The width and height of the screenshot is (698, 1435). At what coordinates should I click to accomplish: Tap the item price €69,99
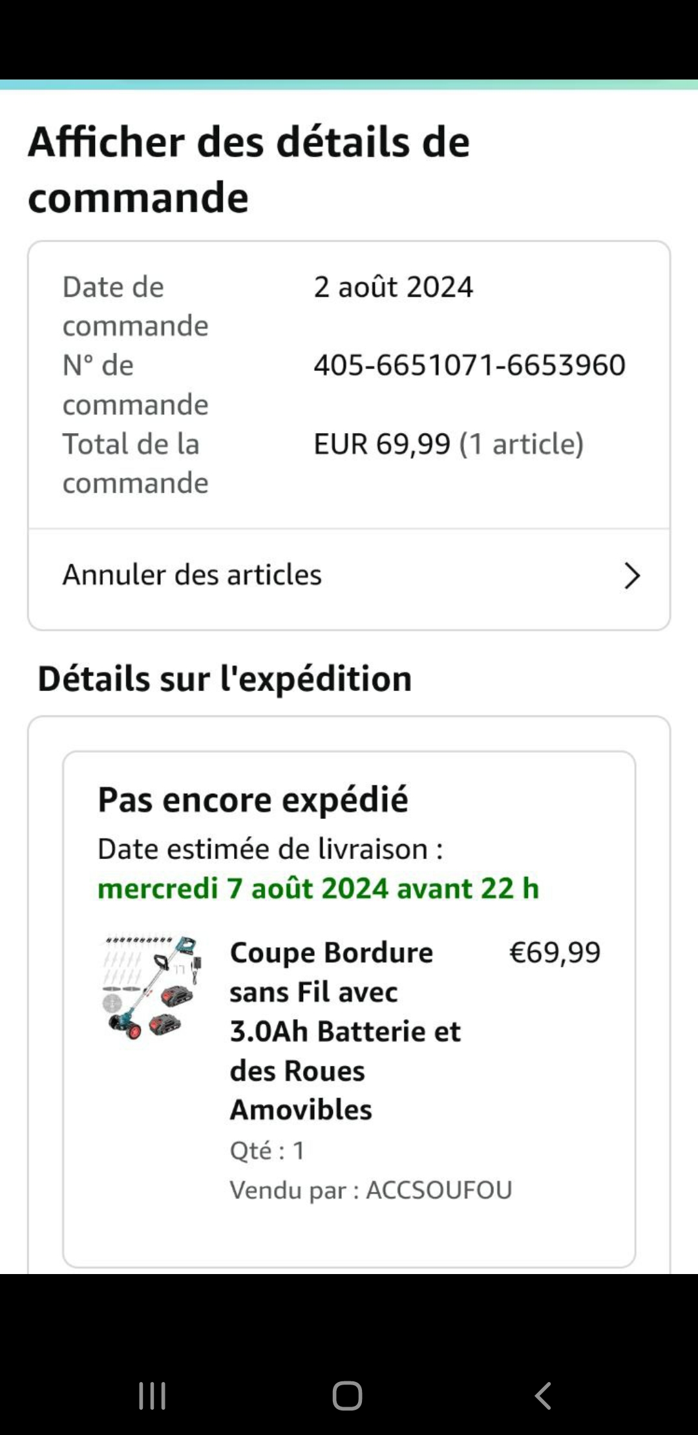coord(555,953)
